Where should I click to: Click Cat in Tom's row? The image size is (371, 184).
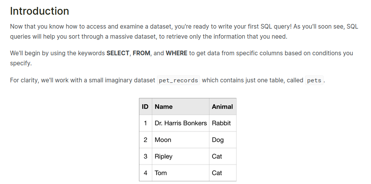click(217, 173)
